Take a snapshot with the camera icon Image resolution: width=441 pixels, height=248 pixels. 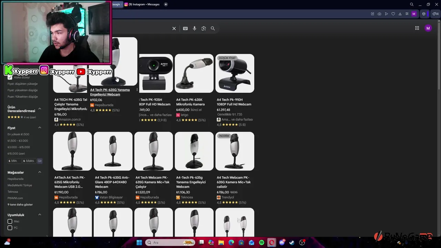[379, 14]
